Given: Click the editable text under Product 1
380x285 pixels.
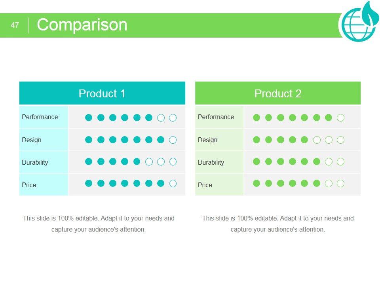Looking at the screenshot, I should tap(99, 224).
